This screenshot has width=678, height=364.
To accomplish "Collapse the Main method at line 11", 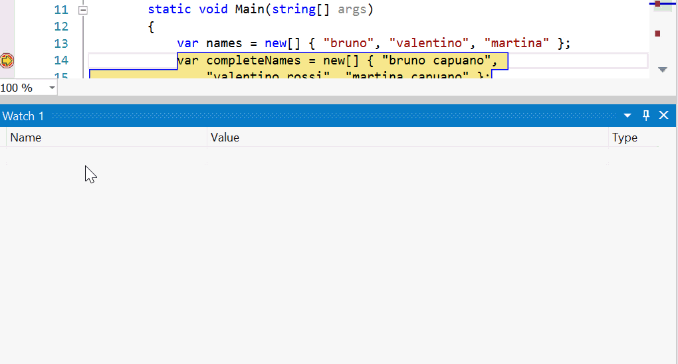I will (x=83, y=10).
